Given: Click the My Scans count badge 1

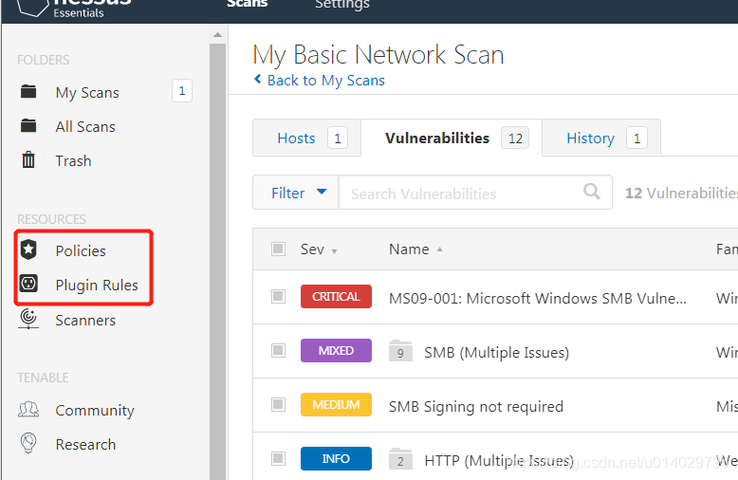Looking at the screenshot, I should tap(182, 90).
